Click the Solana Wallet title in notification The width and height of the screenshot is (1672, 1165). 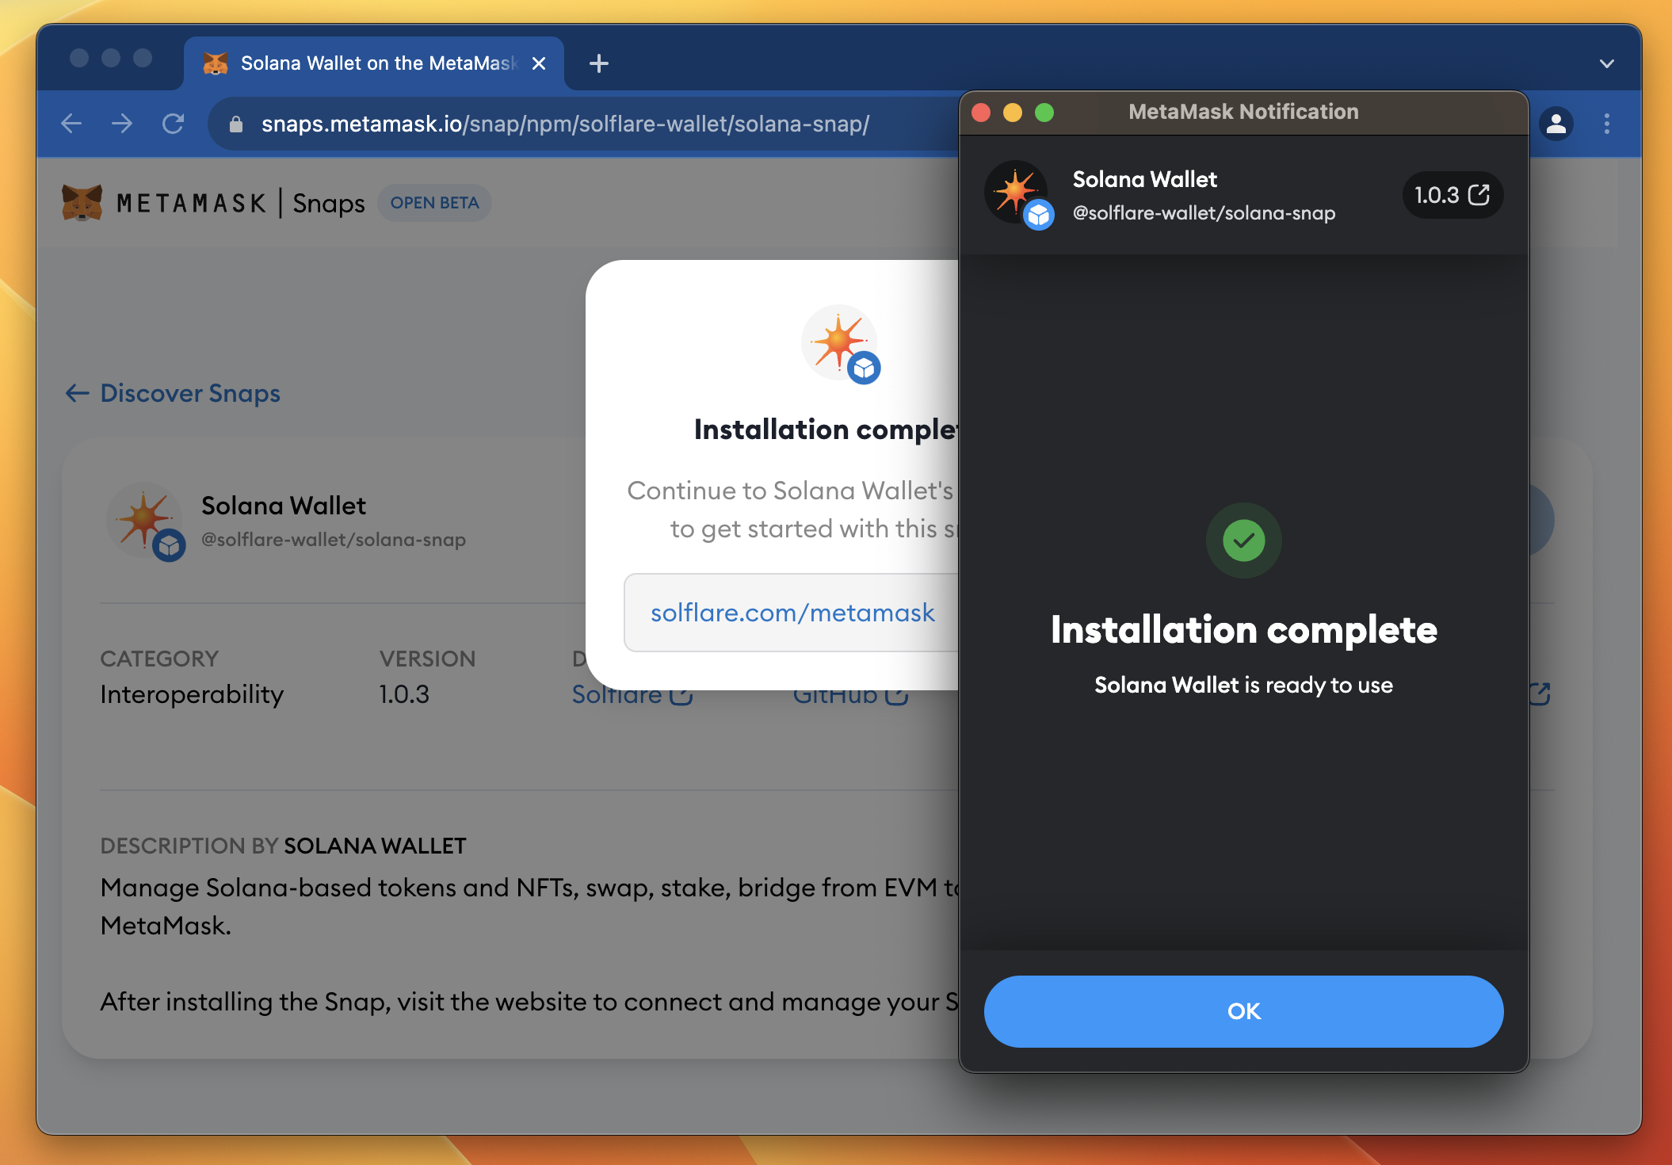1144,179
